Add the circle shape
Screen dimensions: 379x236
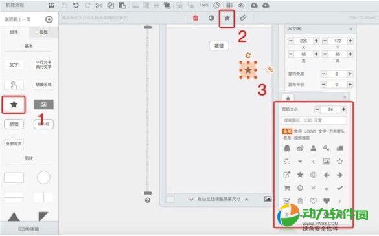point(43,177)
